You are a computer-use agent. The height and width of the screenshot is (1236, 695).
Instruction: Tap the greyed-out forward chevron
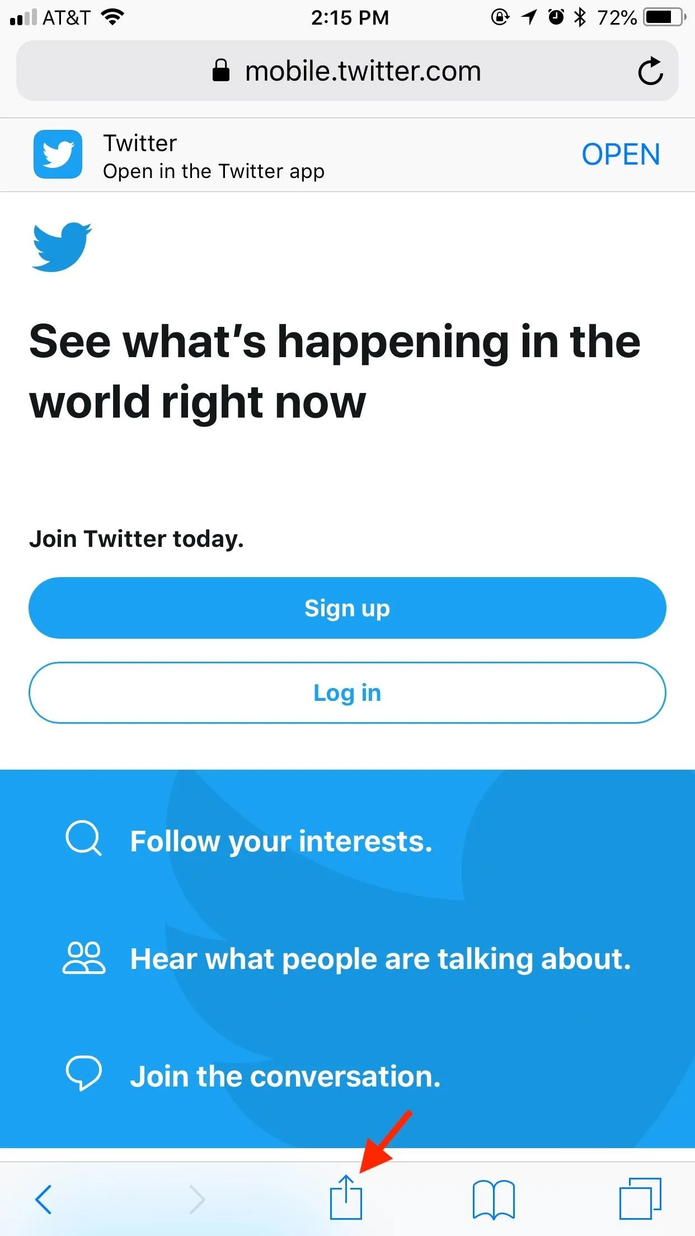point(197,1199)
